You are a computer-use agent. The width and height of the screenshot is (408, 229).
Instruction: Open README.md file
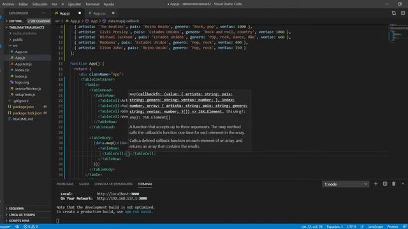tap(23, 119)
